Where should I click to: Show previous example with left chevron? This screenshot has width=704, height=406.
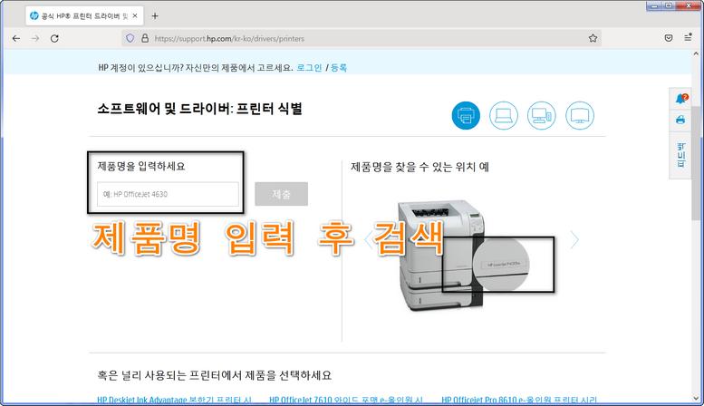(x=369, y=240)
